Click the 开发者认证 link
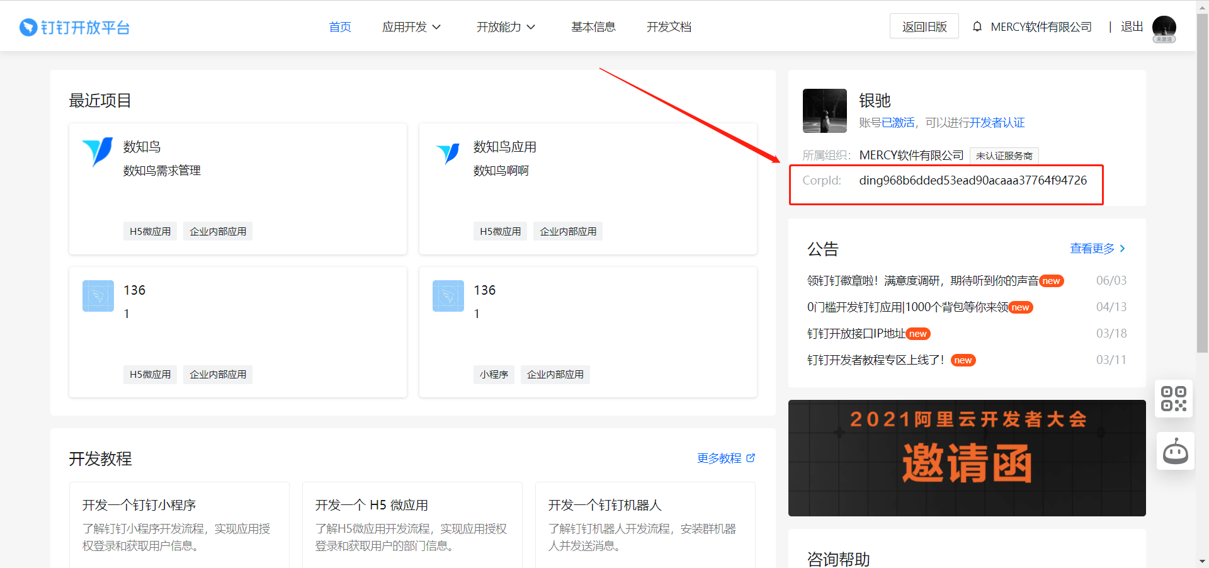The width and height of the screenshot is (1209, 568). [997, 123]
